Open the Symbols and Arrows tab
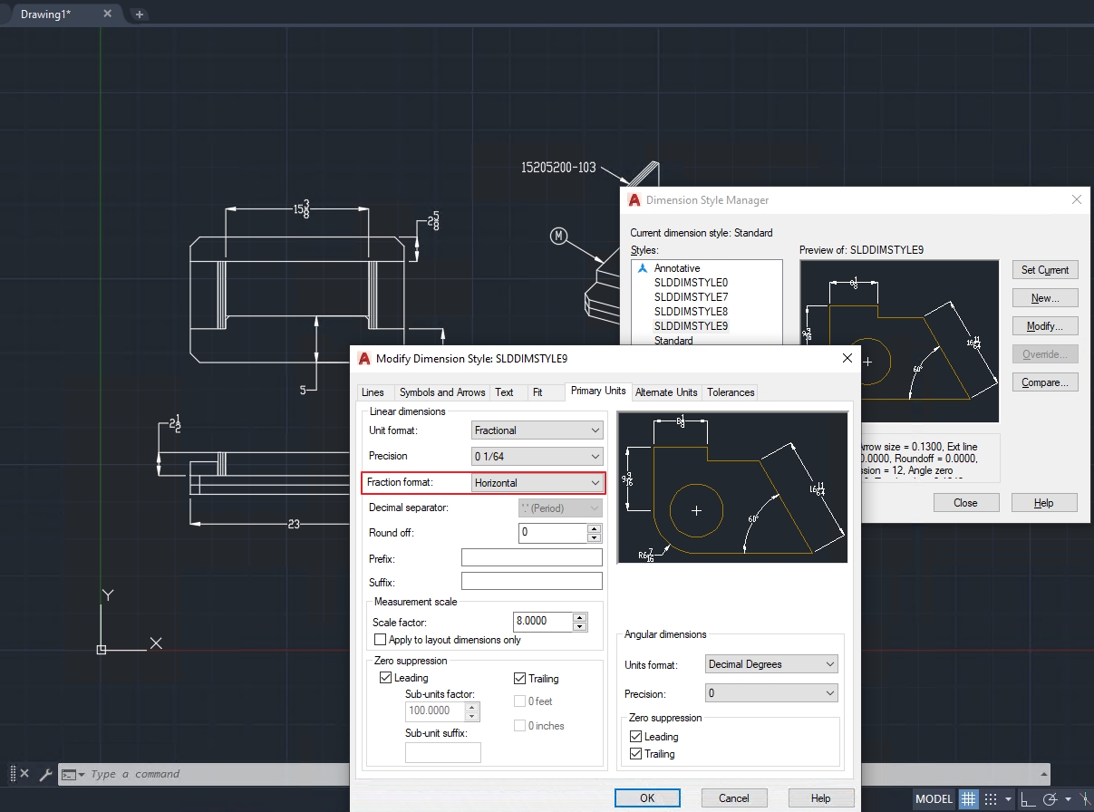The width and height of the screenshot is (1094, 812). pos(442,391)
